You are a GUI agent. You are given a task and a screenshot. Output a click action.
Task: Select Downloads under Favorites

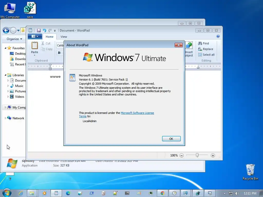click(18, 59)
